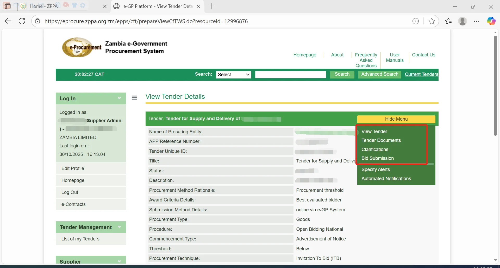Close the Home - ZPPA tab
The image size is (500, 268).
(x=105, y=6)
